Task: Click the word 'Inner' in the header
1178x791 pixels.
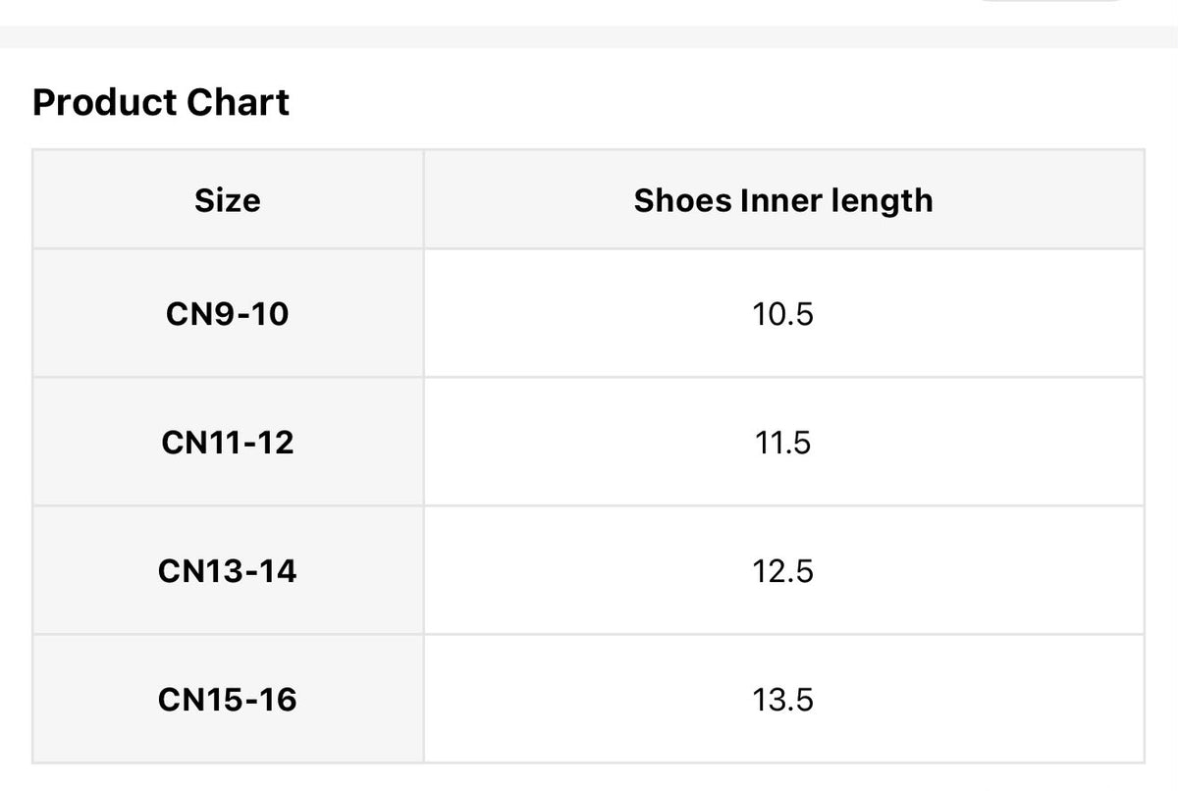Action: (x=781, y=200)
